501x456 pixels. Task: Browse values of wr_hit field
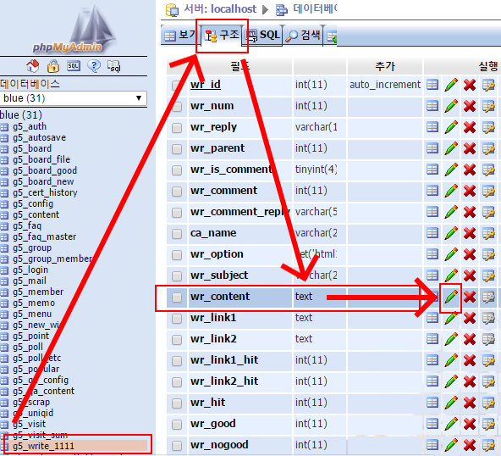pyautogui.click(x=432, y=403)
